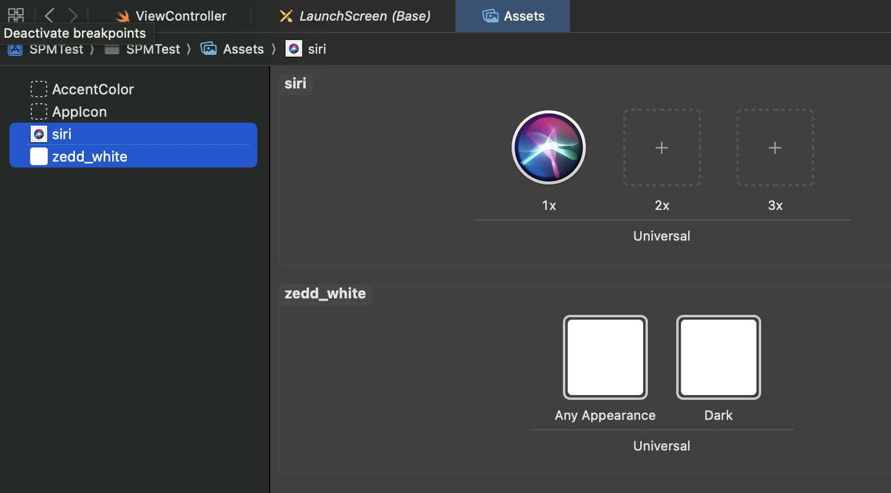The height and width of the screenshot is (493, 891).
Task: Click the 1x label under the siri image
Action: 549,205
